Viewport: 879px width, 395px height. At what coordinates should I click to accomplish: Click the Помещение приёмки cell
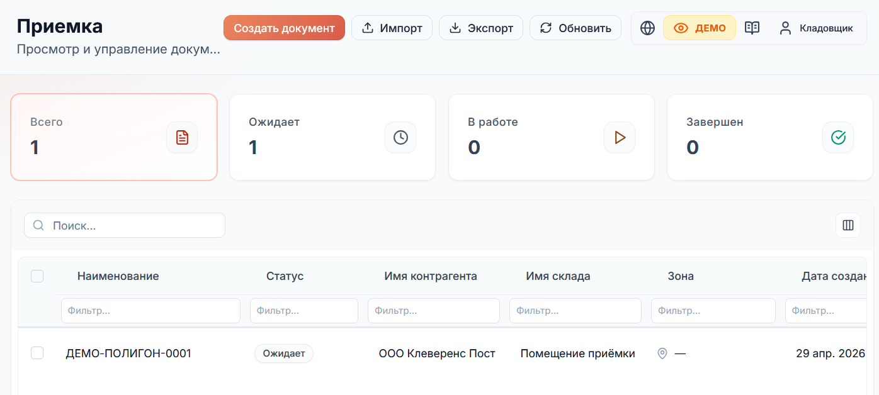[x=577, y=353]
